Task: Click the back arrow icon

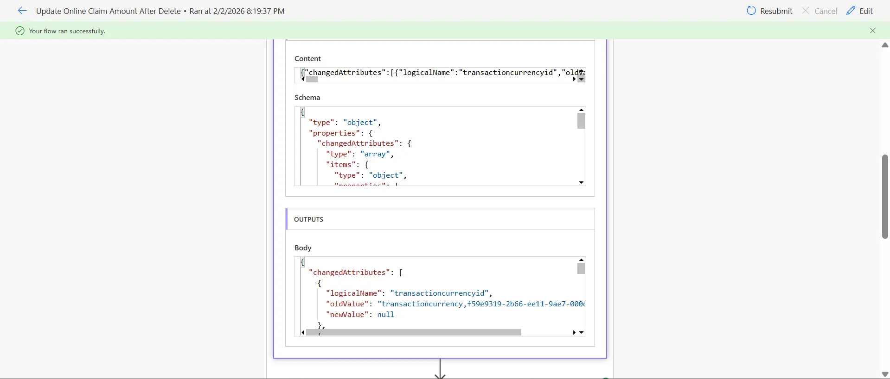Action: (22, 11)
